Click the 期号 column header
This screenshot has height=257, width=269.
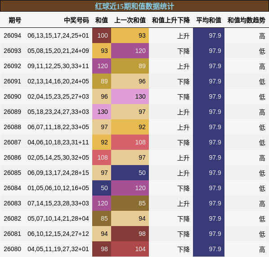[x=15, y=20]
